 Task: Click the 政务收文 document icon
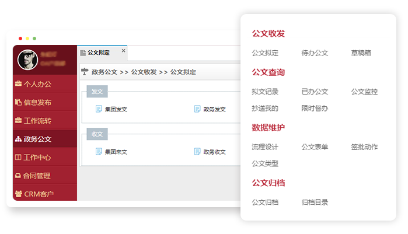pos(197,152)
